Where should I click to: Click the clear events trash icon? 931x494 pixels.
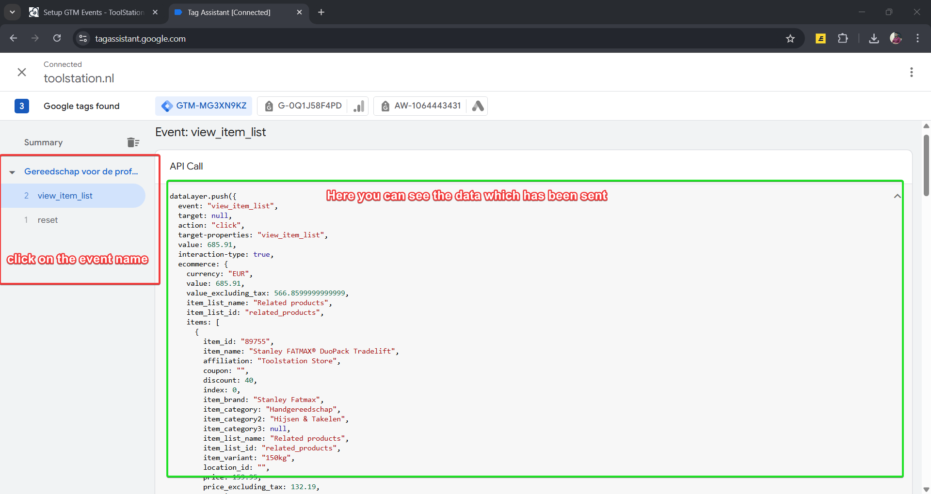pos(133,142)
